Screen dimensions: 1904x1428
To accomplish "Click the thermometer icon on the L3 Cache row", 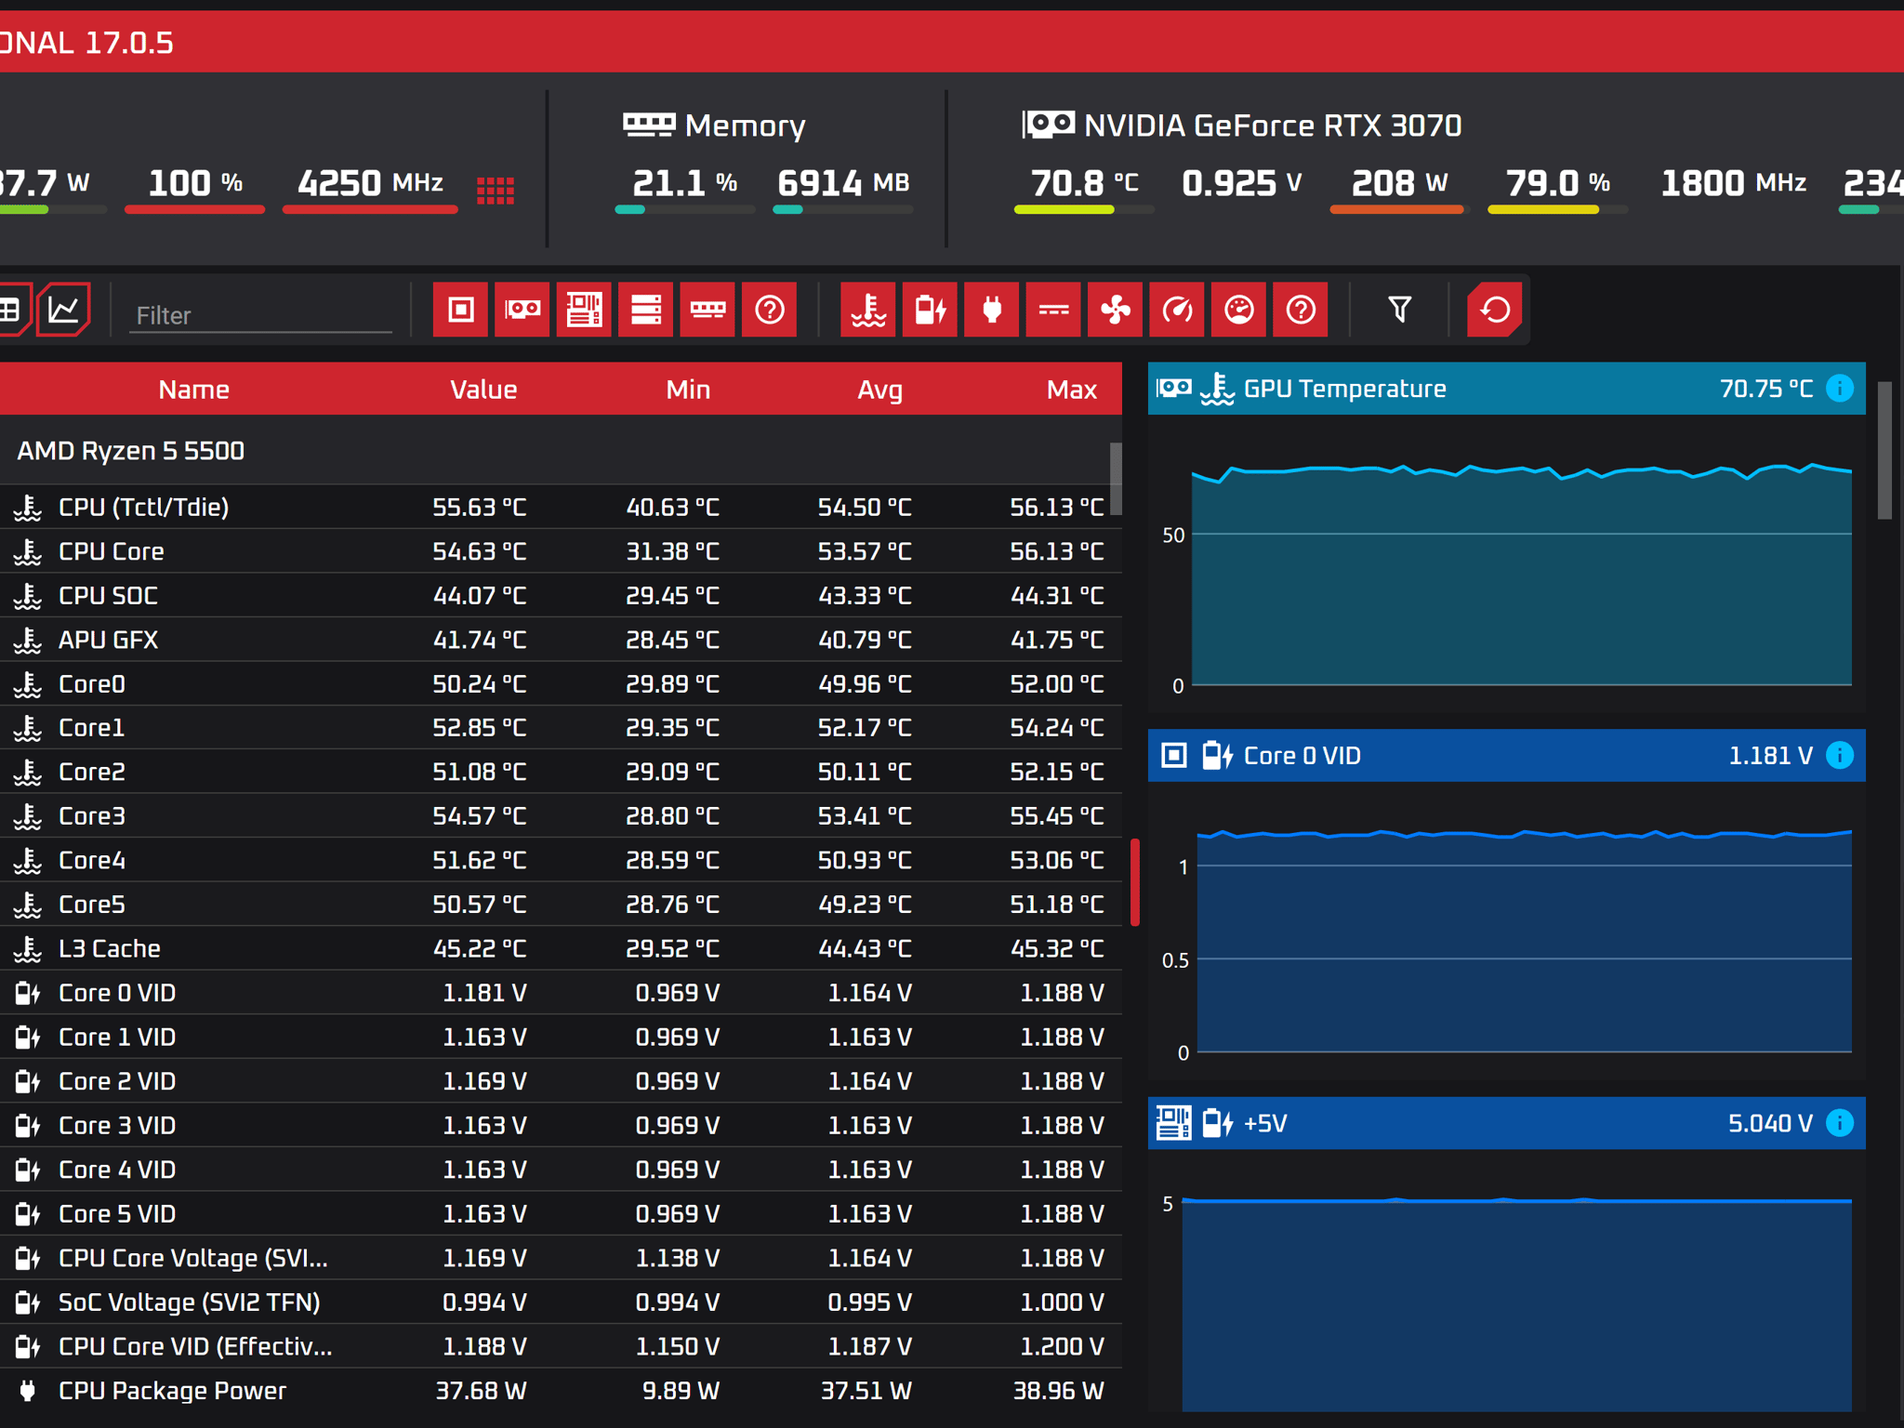I will tap(28, 948).
